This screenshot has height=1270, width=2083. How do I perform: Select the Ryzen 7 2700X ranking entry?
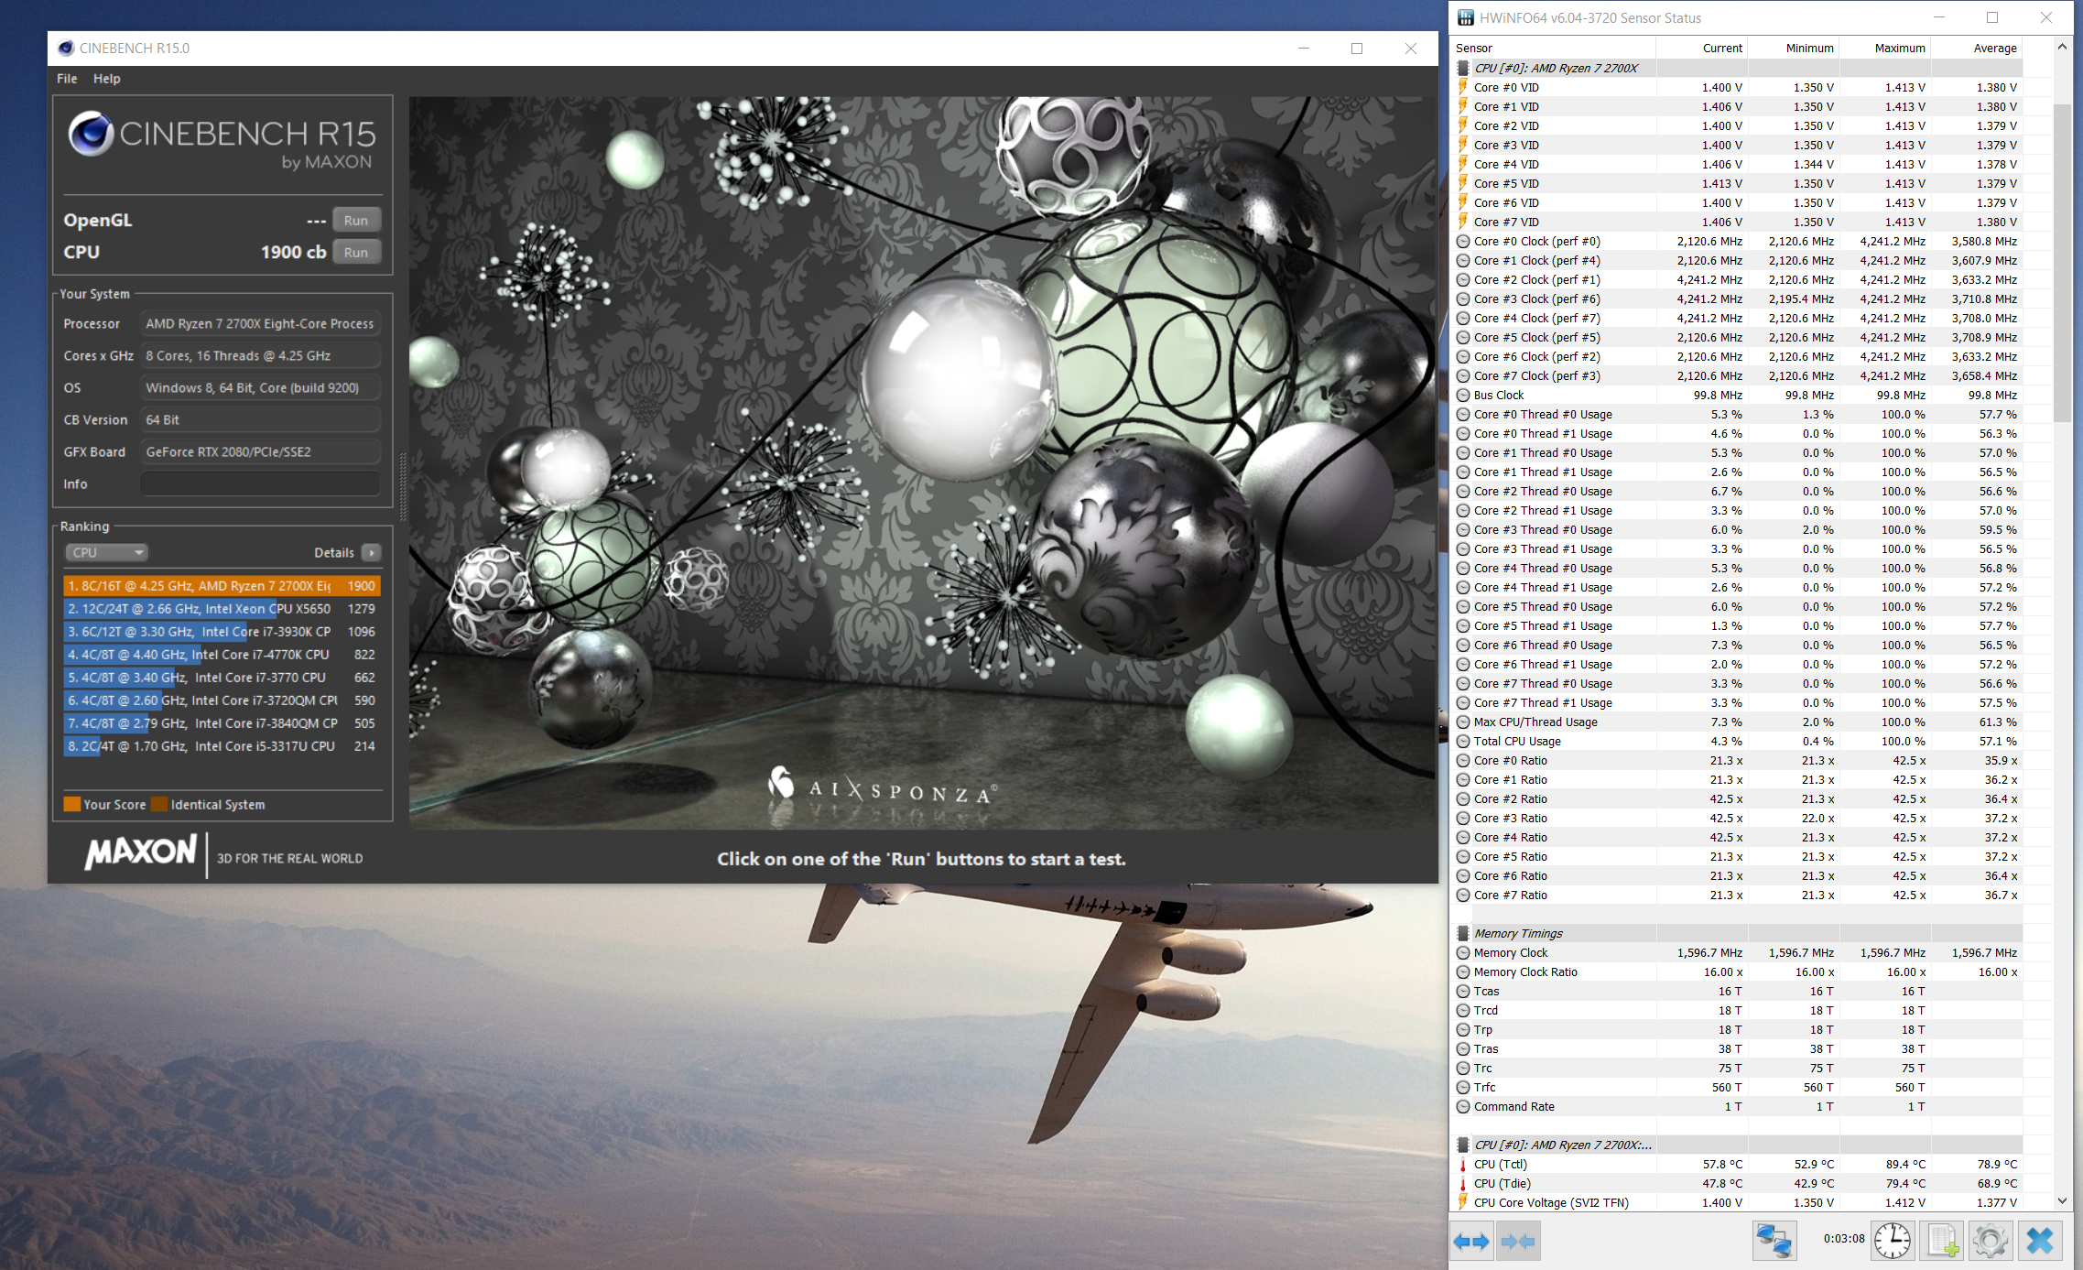coord(222,586)
